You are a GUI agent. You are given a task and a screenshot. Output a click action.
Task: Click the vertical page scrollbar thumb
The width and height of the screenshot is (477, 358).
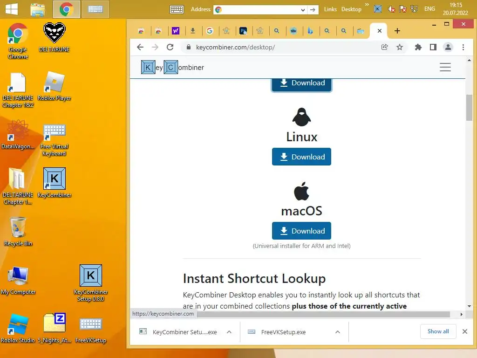[x=469, y=108]
